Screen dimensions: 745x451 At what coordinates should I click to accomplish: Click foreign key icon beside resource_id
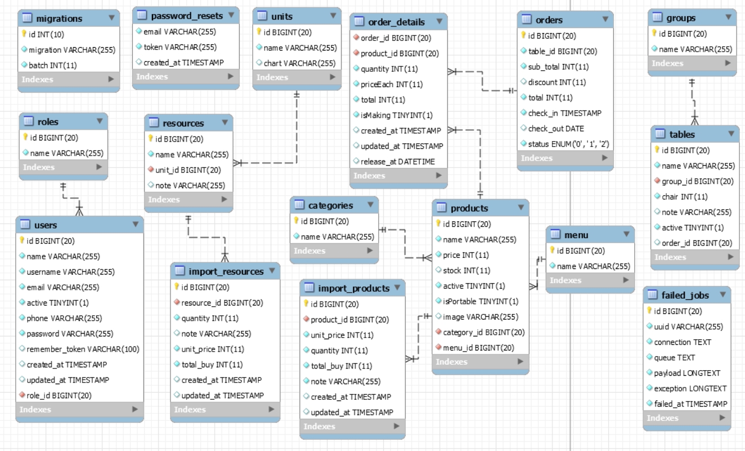(x=177, y=303)
